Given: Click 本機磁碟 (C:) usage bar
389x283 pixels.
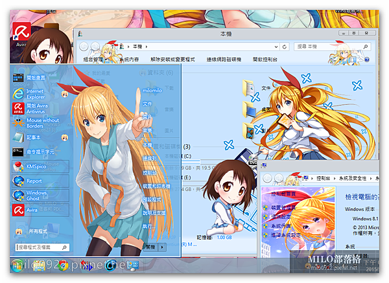Looking at the screenshot, I should click(x=182, y=162).
